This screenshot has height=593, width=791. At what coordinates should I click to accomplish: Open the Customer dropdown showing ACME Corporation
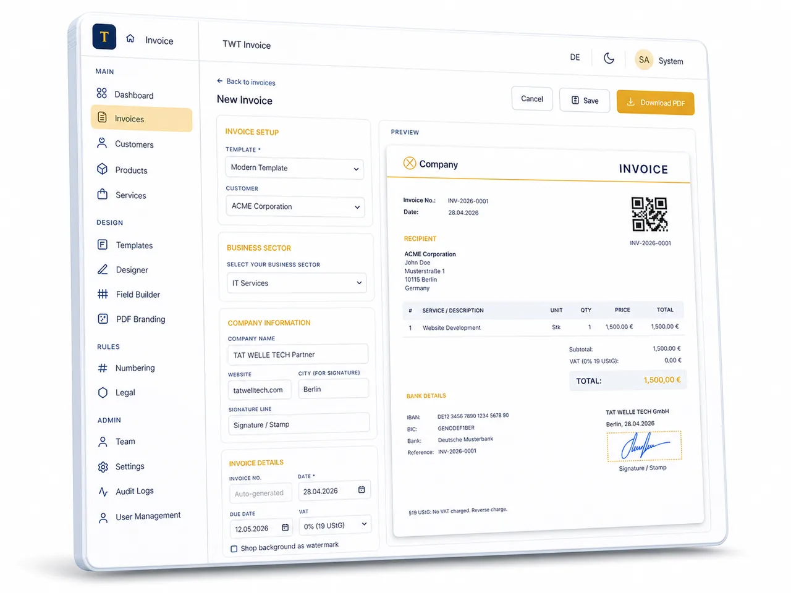point(295,206)
